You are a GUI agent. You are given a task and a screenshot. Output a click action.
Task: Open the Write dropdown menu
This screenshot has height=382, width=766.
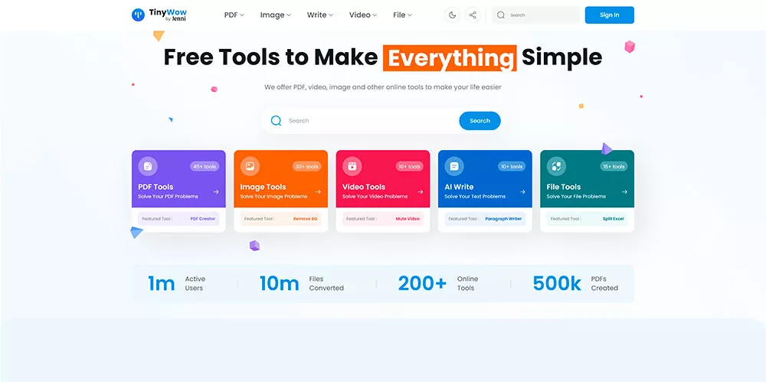pos(320,15)
